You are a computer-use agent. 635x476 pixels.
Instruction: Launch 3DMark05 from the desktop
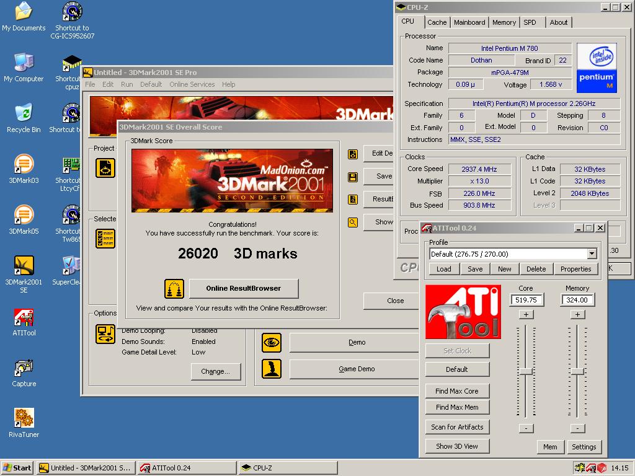24,220
